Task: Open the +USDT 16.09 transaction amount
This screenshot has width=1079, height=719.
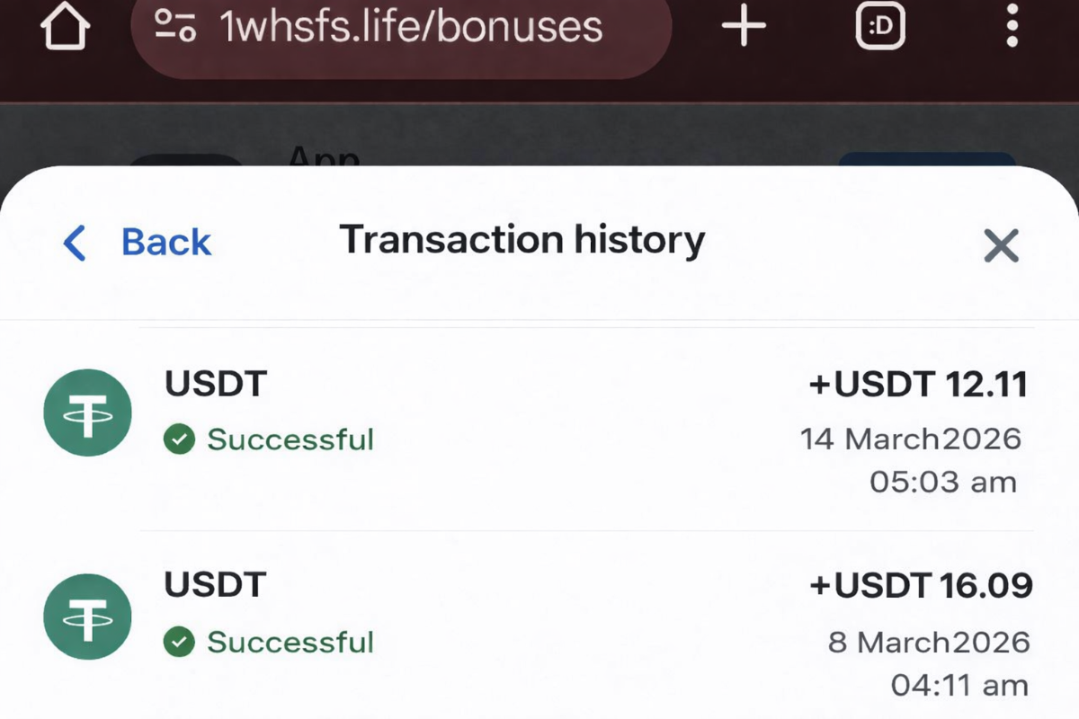Action: 921,586
